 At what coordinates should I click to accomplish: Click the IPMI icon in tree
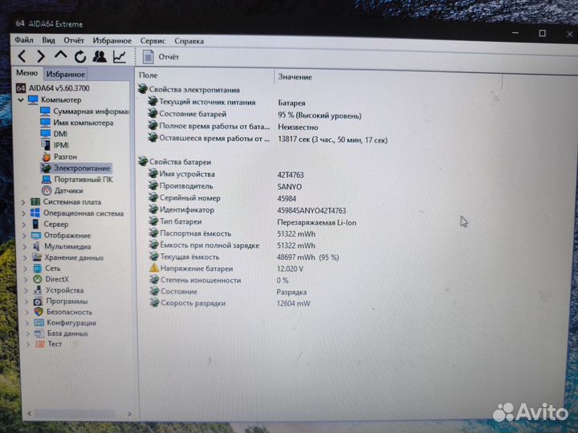point(46,145)
